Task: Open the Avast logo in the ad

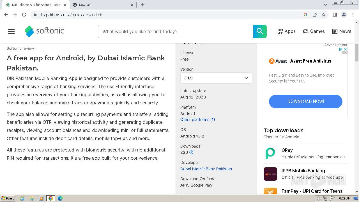Action: tap(278, 61)
